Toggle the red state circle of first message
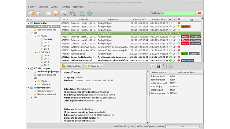Image resolution: width=230 pixels, height=129 pixels. tap(178, 23)
